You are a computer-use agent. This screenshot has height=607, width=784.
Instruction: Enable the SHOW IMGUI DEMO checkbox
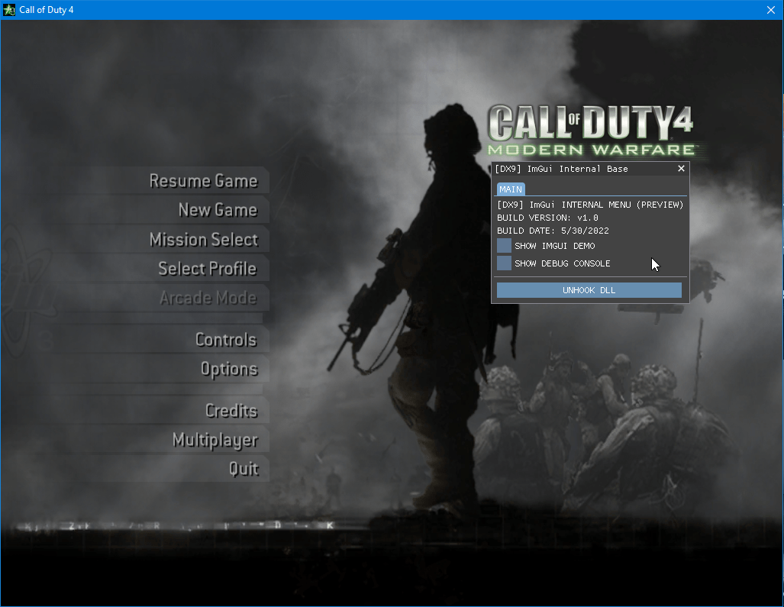coord(504,246)
